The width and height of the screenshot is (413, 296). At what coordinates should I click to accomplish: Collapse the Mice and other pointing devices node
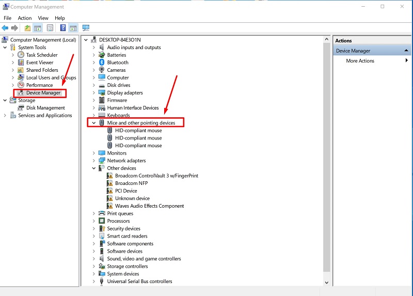click(94, 123)
